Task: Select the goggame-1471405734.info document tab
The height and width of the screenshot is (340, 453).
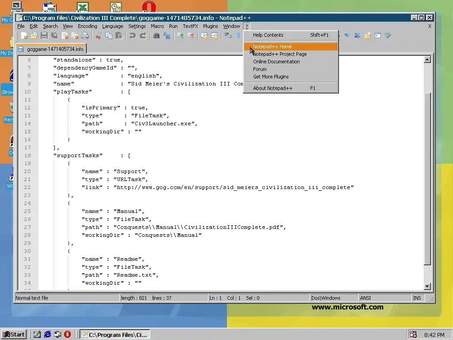Action: tap(51, 49)
